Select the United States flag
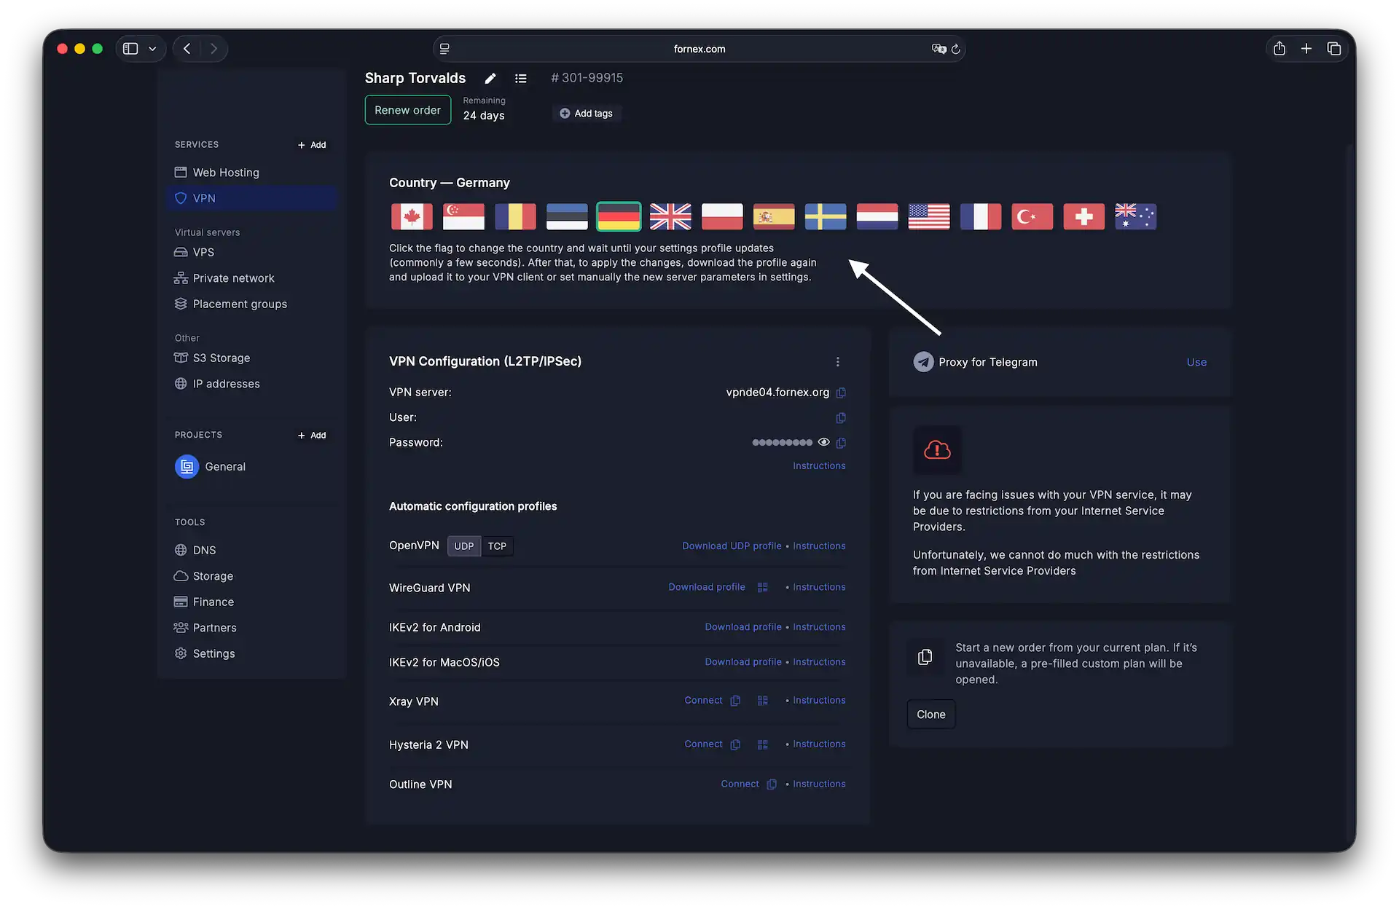This screenshot has height=909, width=1399. [x=929, y=216]
